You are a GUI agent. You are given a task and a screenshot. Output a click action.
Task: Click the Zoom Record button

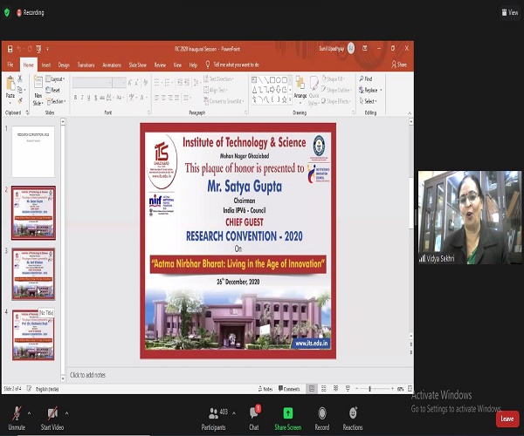tap(322, 419)
